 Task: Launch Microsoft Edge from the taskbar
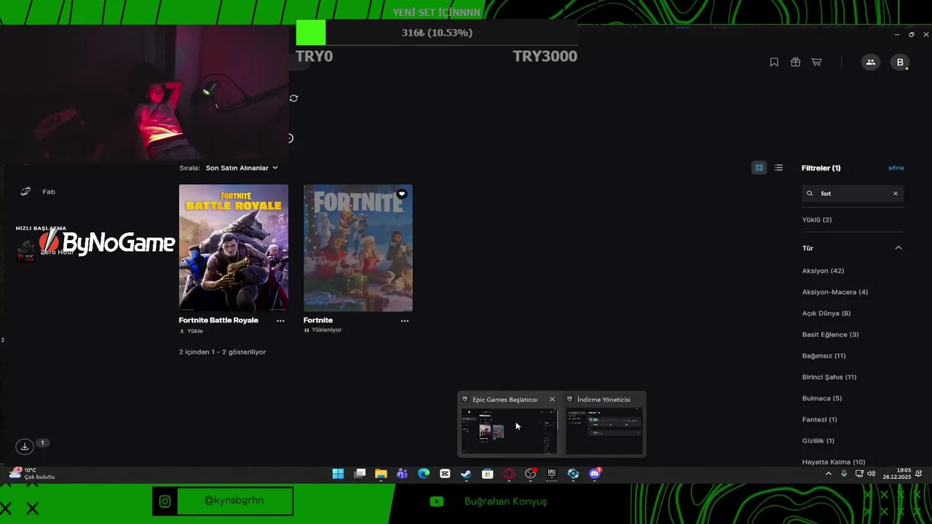[x=424, y=474]
